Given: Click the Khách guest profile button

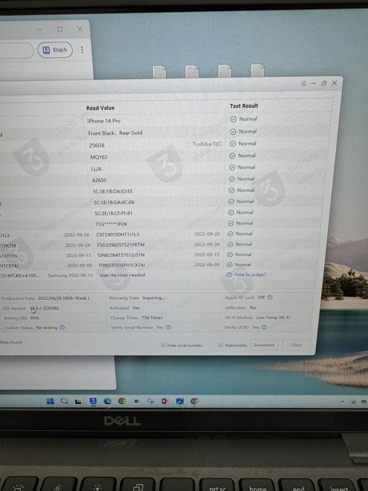Looking at the screenshot, I should [x=55, y=50].
